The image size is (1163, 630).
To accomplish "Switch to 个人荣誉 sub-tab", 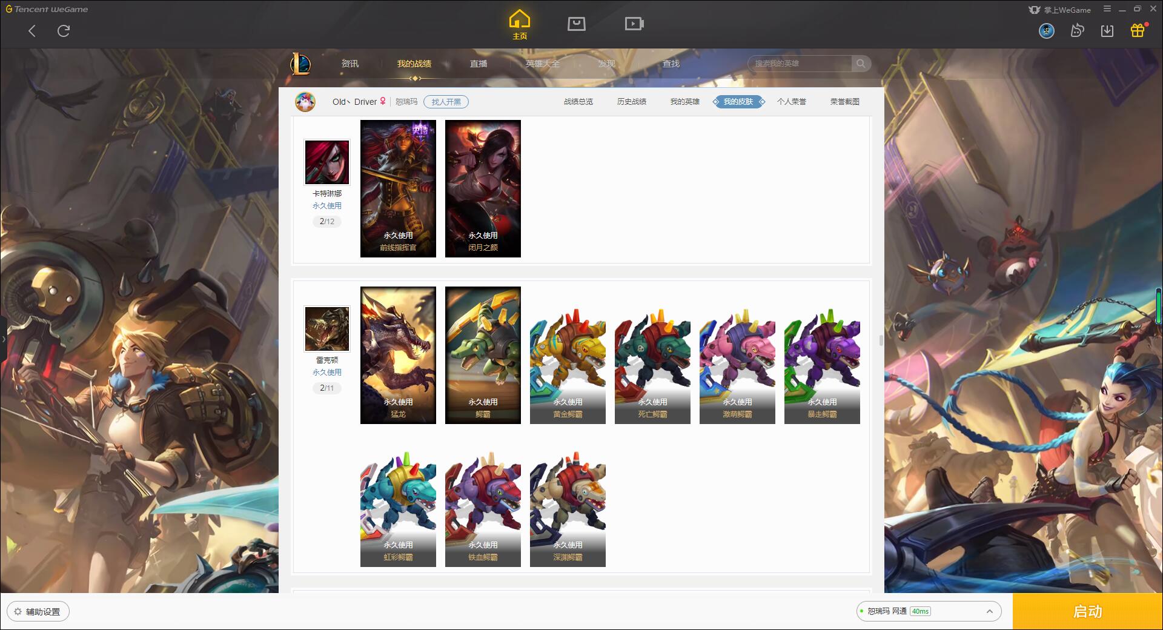I will 792,102.
